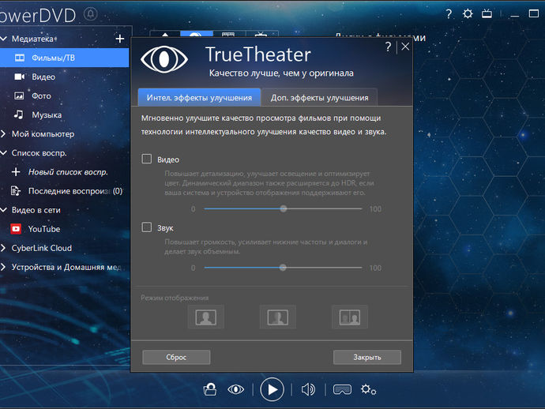This screenshot has height=409, width=545.
Task: Enable the Видео enhancement checkbox
Action: pos(147,159)
